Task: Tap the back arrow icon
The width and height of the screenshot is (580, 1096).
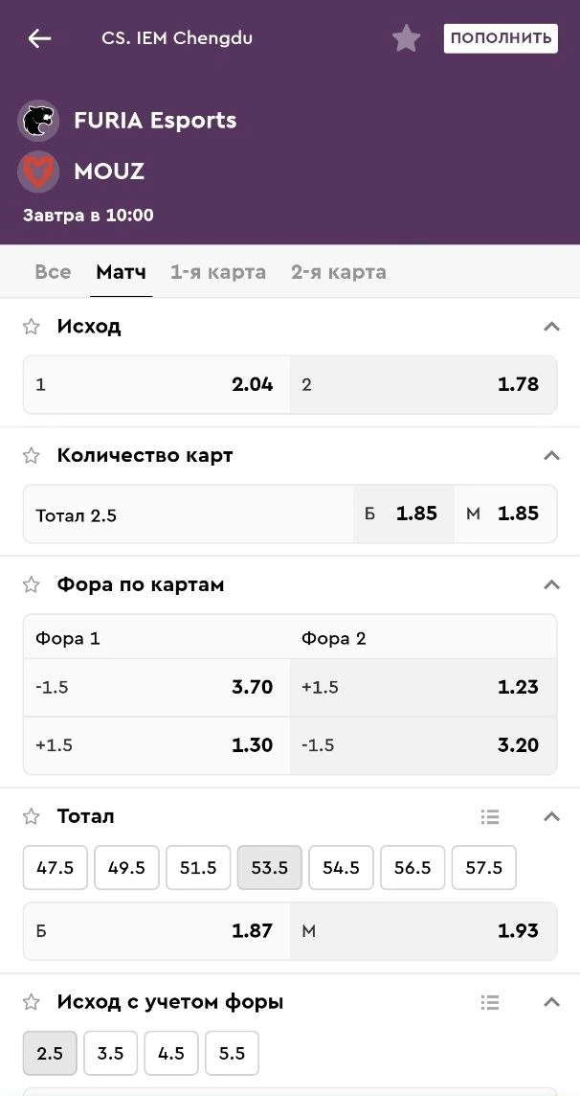Action: 39,38
